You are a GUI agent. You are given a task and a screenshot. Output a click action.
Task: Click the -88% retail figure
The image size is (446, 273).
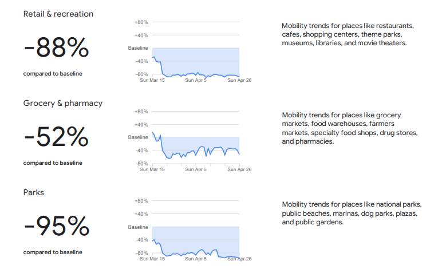click(x=56, y=48)
